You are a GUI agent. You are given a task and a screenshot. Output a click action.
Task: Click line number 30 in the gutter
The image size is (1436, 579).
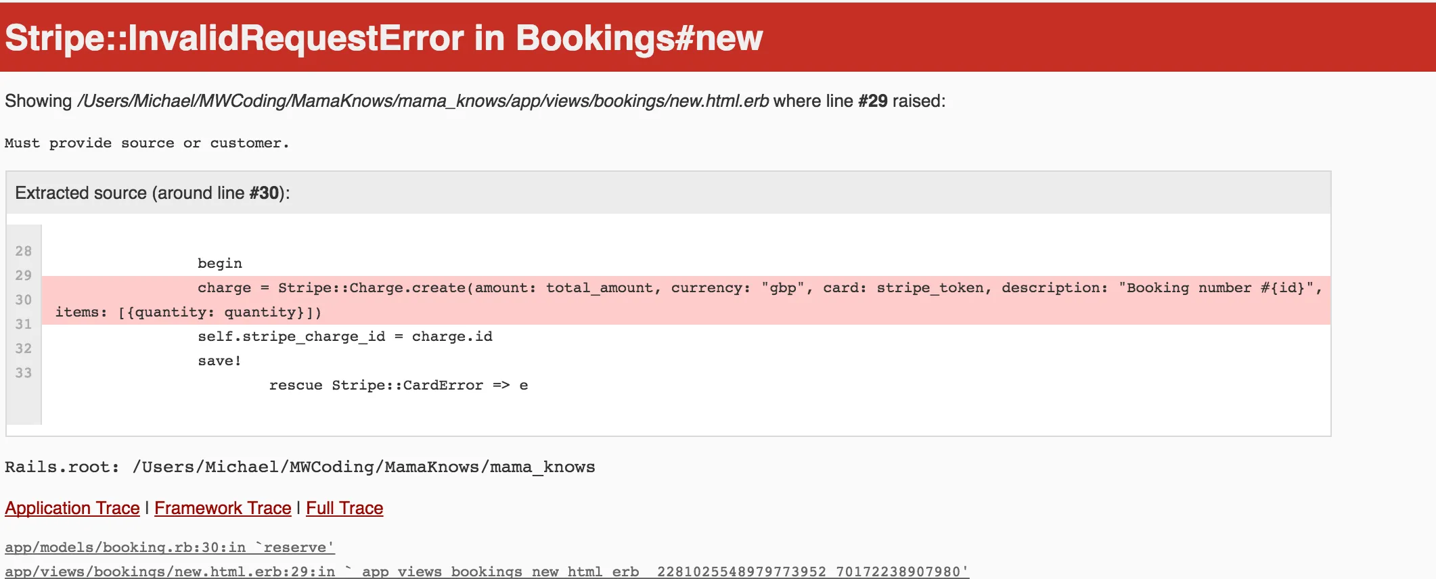click(24, 300)
